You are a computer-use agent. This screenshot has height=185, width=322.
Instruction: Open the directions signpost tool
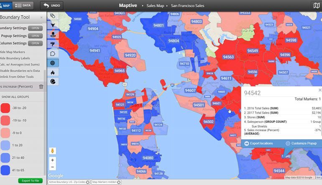53,44
